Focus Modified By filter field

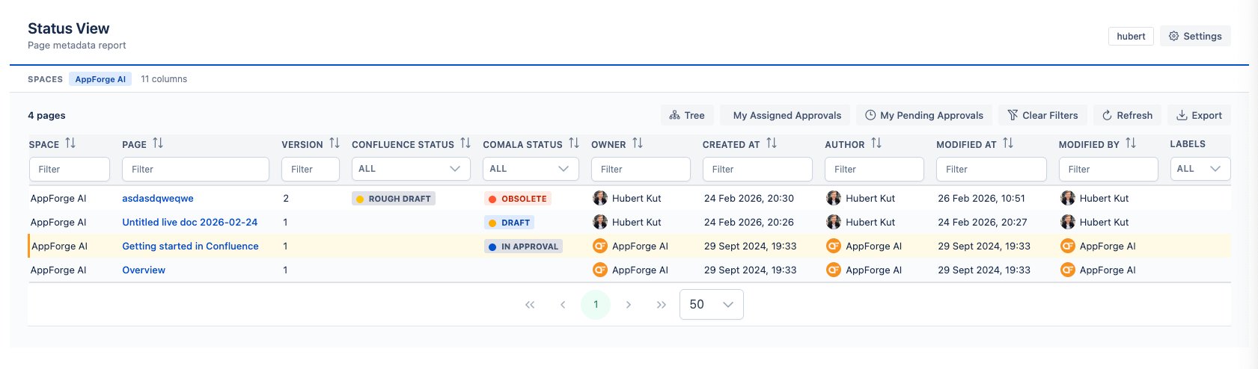[x=1108, y=169]
